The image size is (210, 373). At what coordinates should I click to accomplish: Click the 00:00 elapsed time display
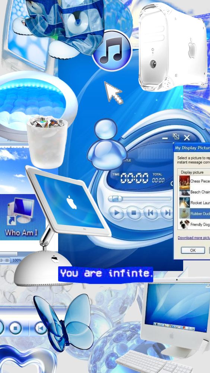134,178
